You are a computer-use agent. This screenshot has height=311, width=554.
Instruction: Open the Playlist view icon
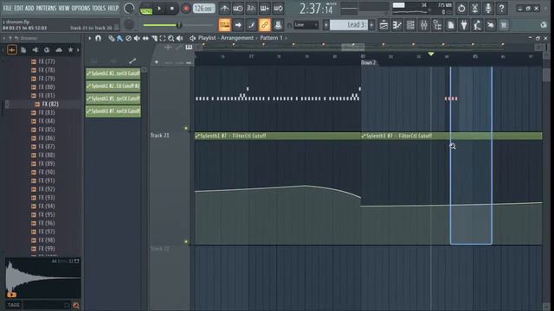383,25
